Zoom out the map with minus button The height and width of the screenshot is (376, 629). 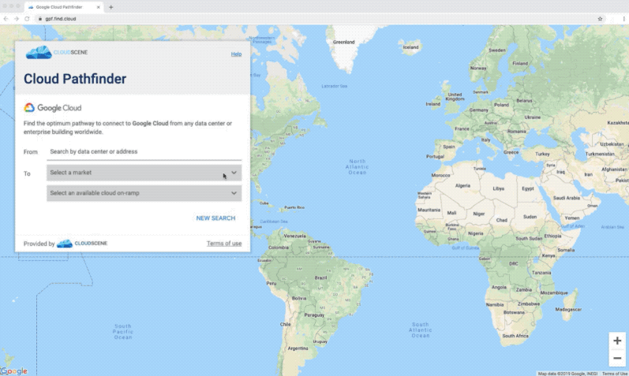coord(617,358)
